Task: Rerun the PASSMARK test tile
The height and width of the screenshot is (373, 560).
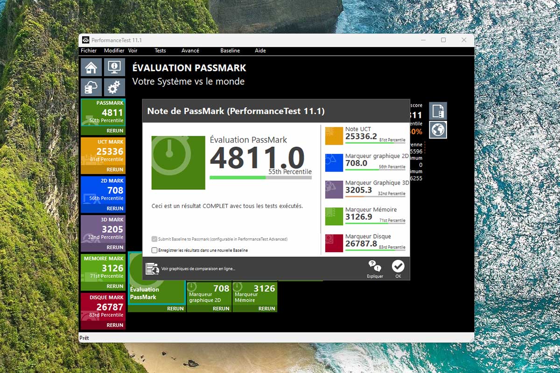Action: click(115, 131)
